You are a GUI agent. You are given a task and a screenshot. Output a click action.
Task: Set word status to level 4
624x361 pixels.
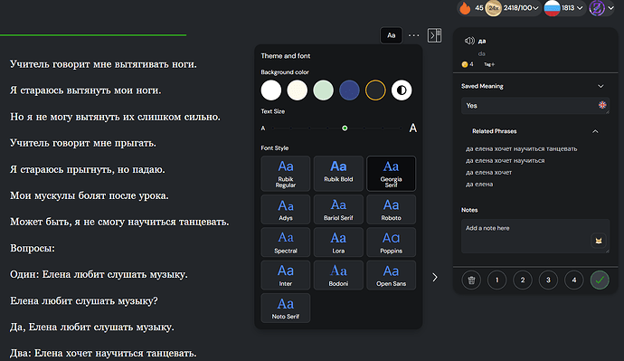coord(574,280)
